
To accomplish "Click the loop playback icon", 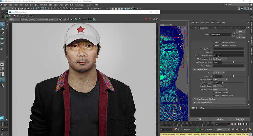I will click(233, 129).
